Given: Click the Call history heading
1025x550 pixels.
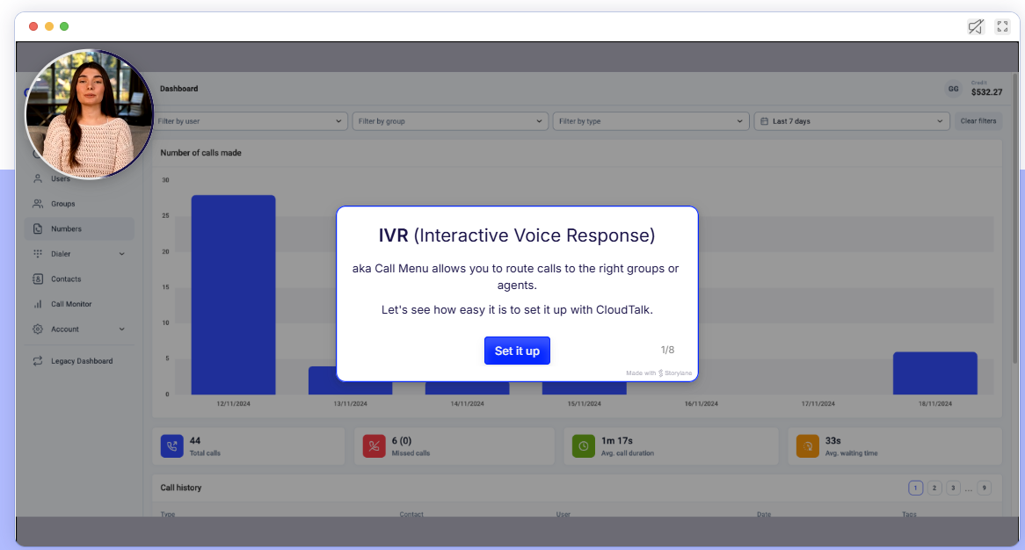Looking at the screenshot, I should click(x=181, y=488).
